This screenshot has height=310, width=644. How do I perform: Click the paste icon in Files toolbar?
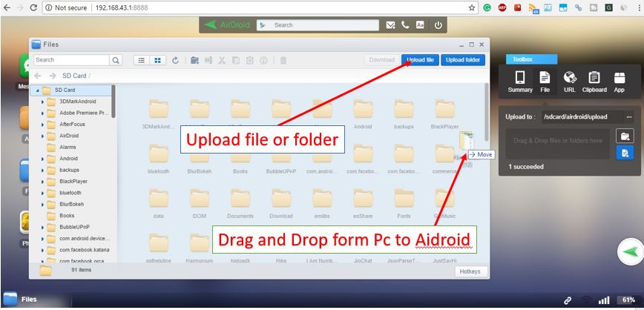[x=250, y=60]
